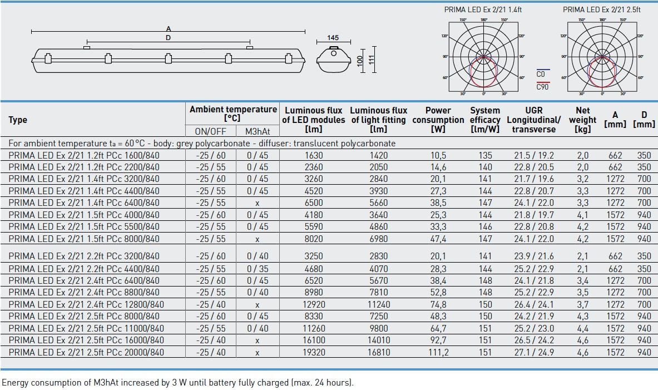Viewport: 658px width, 390px height.
Task: Click the red C90 legend label
Action: tap(542, 87)
